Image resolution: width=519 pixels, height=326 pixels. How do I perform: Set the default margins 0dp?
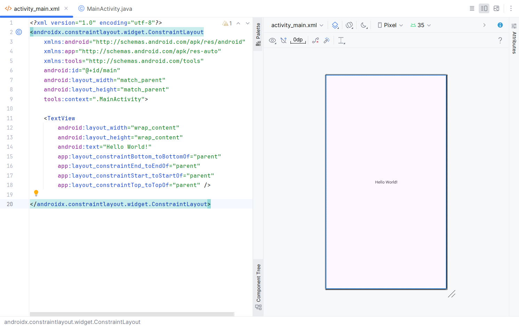coord(298,40)
